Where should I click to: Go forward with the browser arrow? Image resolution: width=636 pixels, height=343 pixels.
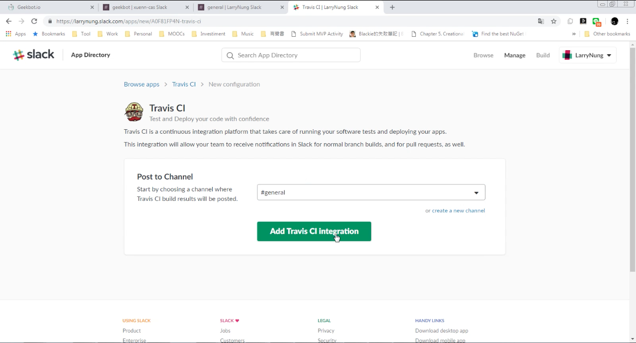tap(21, 21)
